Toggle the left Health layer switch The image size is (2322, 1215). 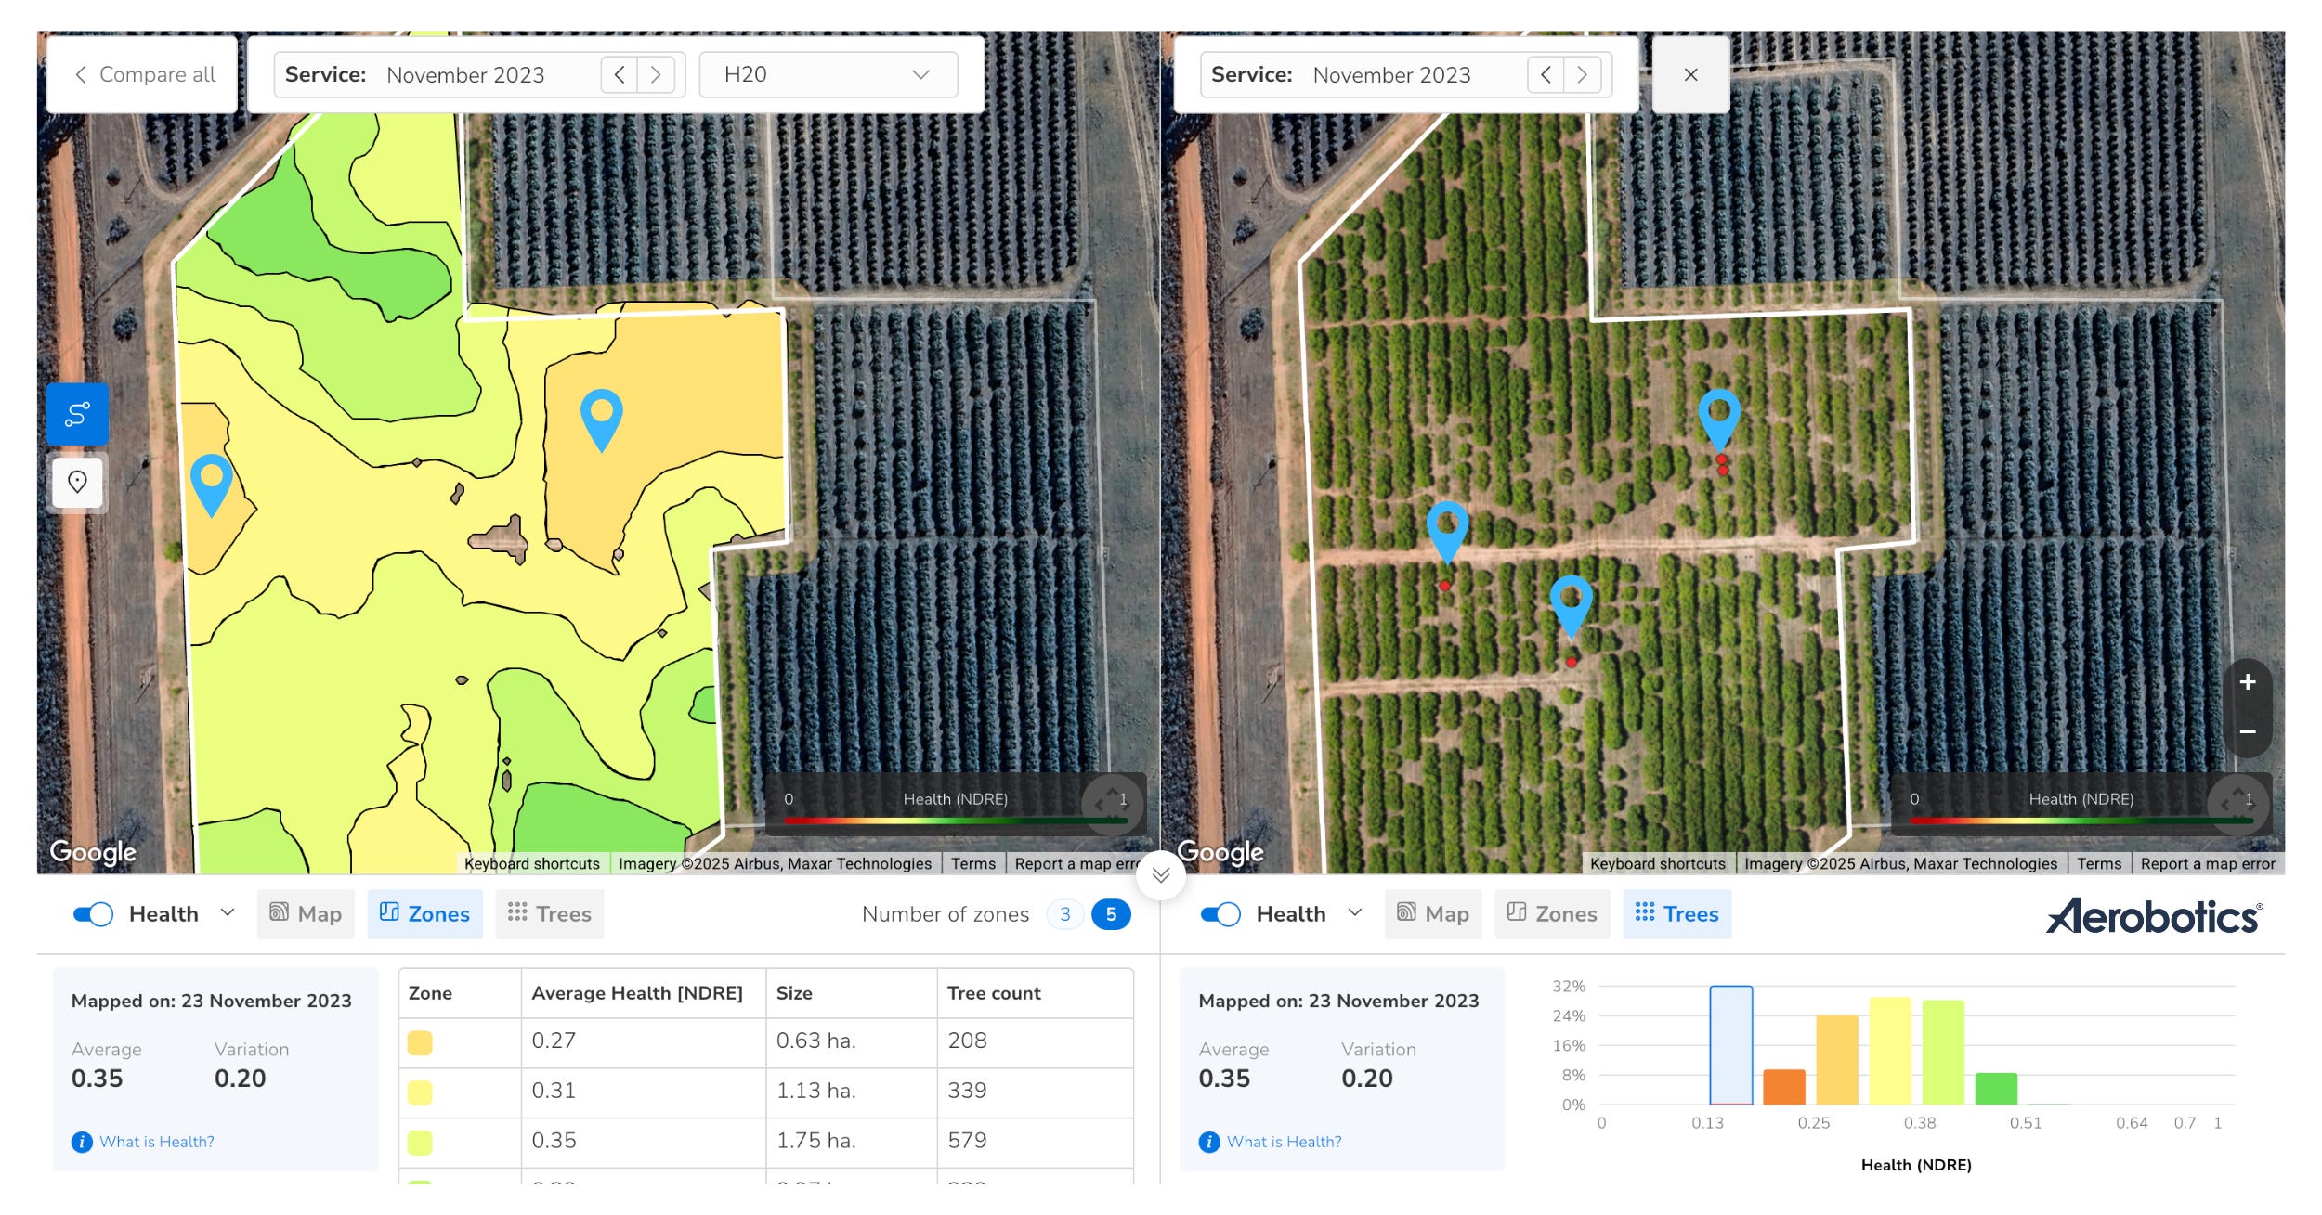[93, 914]
